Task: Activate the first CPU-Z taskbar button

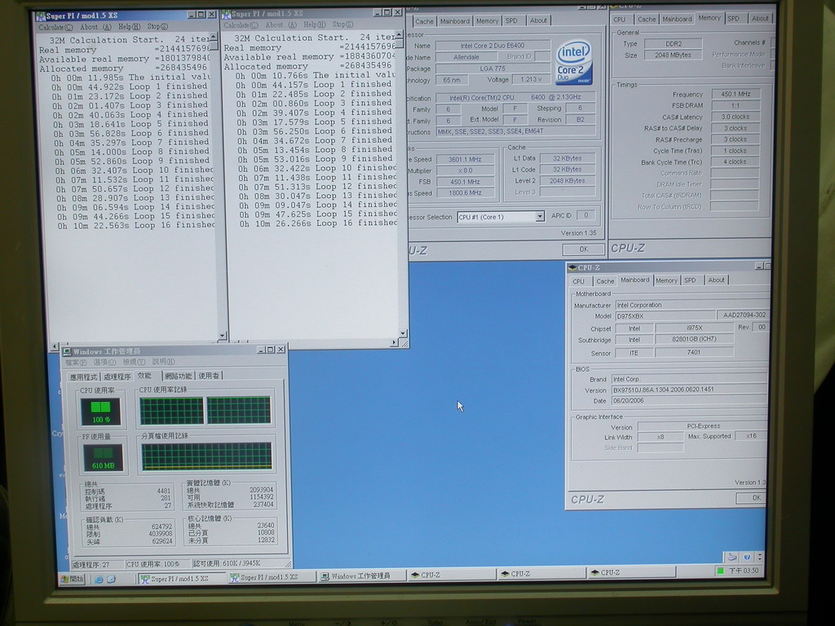Action: coord(450,575)
